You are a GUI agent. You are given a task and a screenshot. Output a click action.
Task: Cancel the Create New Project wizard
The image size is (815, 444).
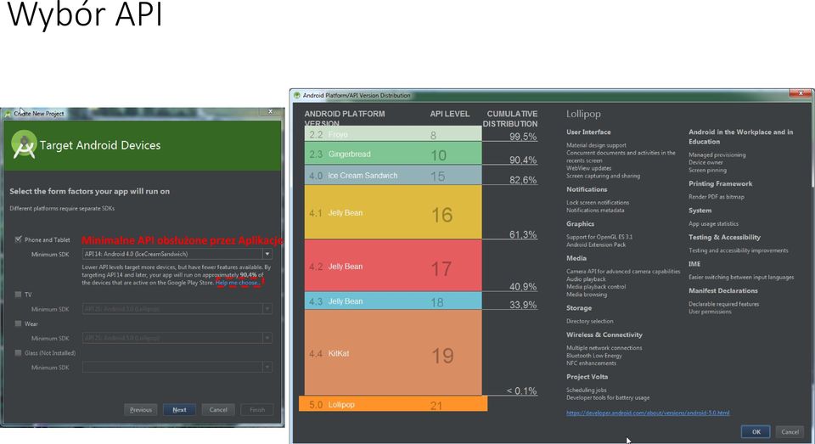point(218,410)
